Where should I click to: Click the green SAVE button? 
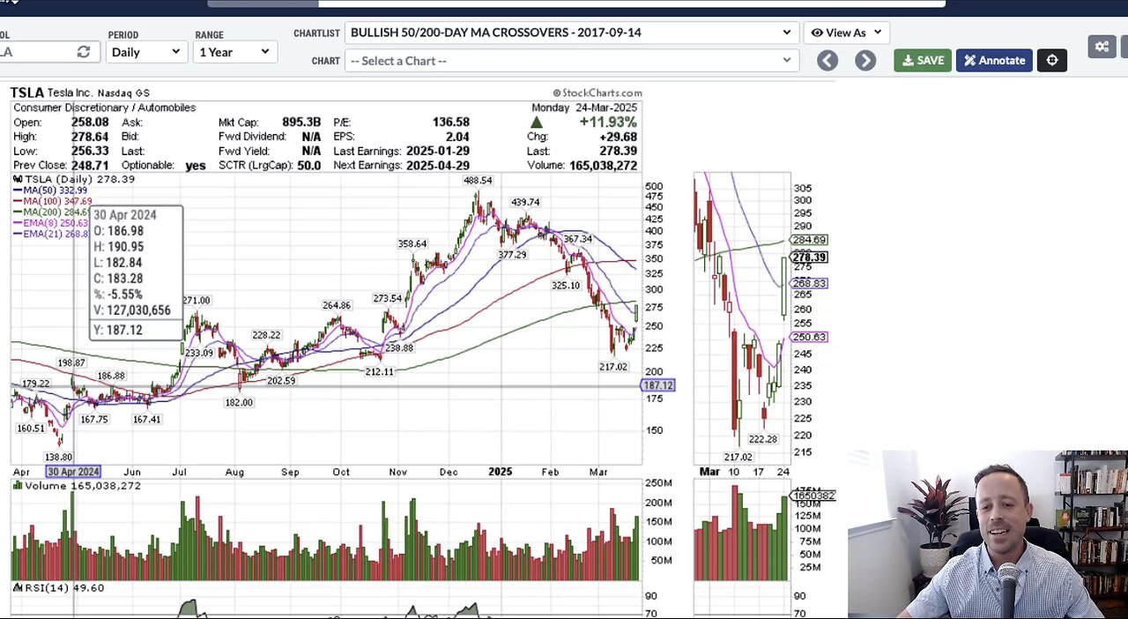coord(923,60)
